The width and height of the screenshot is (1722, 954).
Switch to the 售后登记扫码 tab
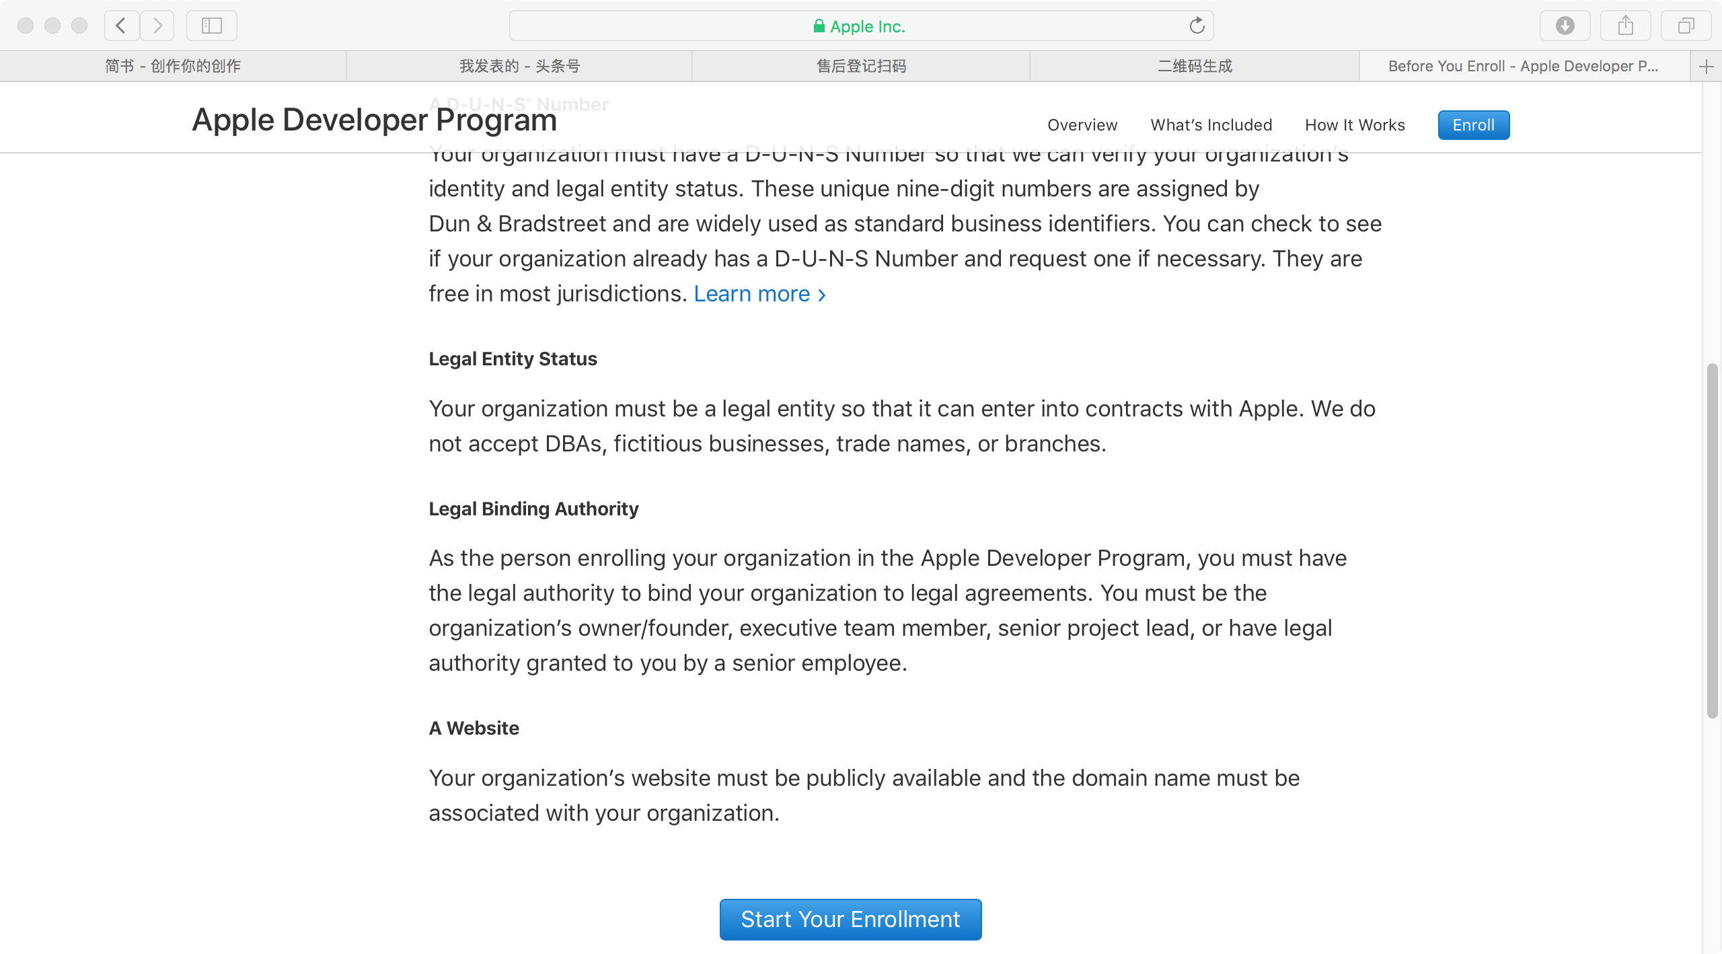pyautogui.click(x=861, y=66)
